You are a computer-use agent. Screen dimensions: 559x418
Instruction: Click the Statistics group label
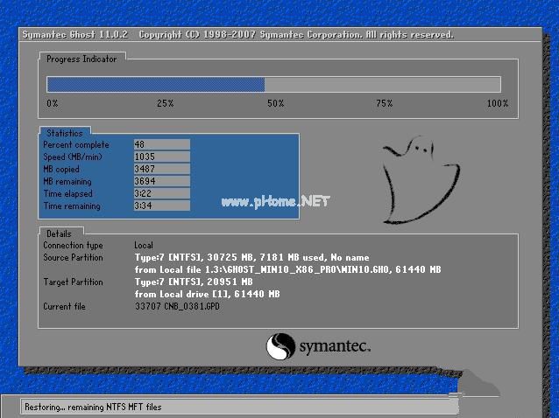point(65,133)
